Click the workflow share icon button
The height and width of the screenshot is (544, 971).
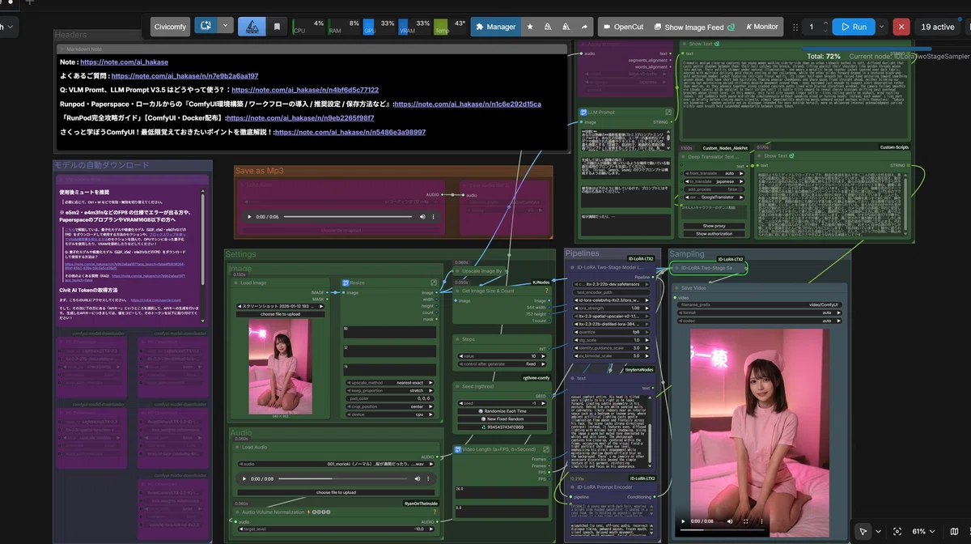(206, 26)
